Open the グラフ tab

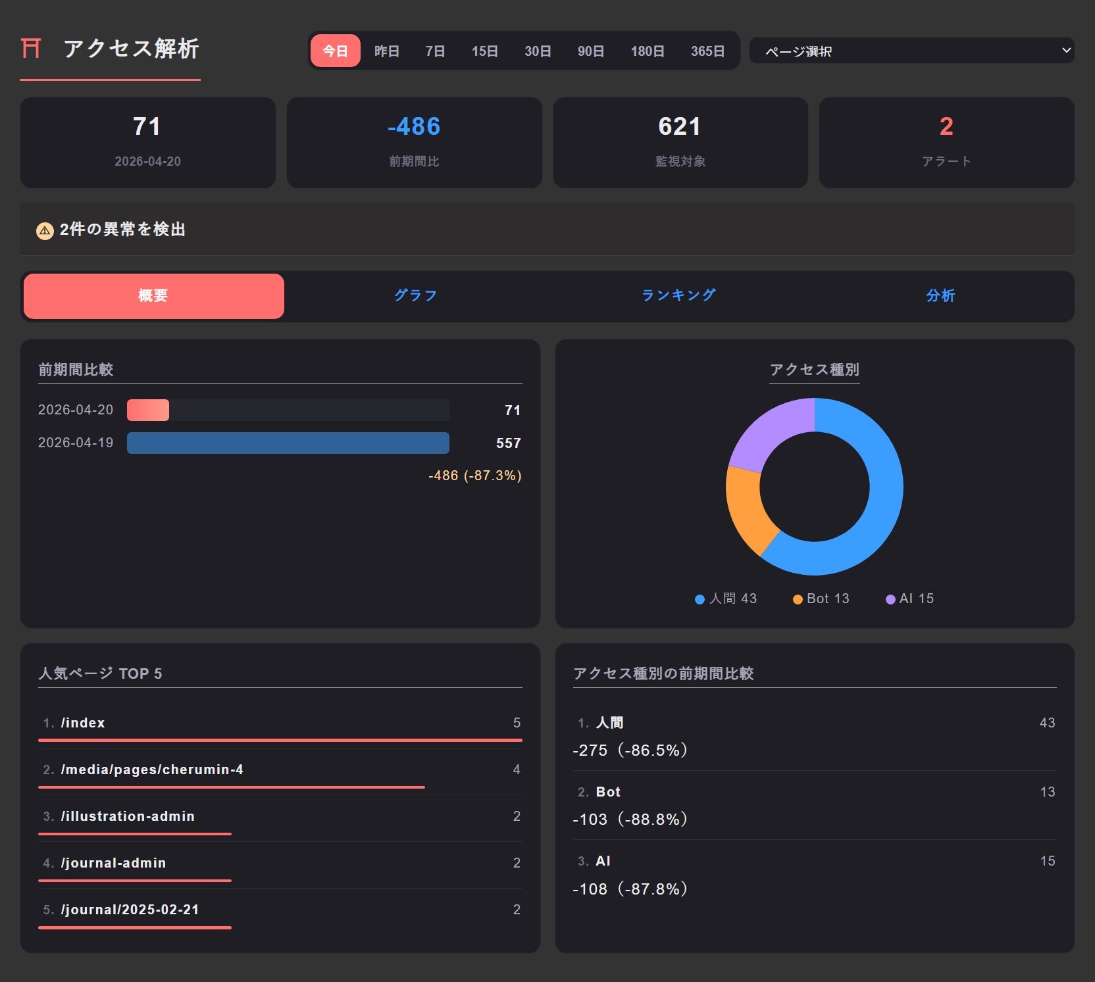pyautogui.click(x=416, y=296)
